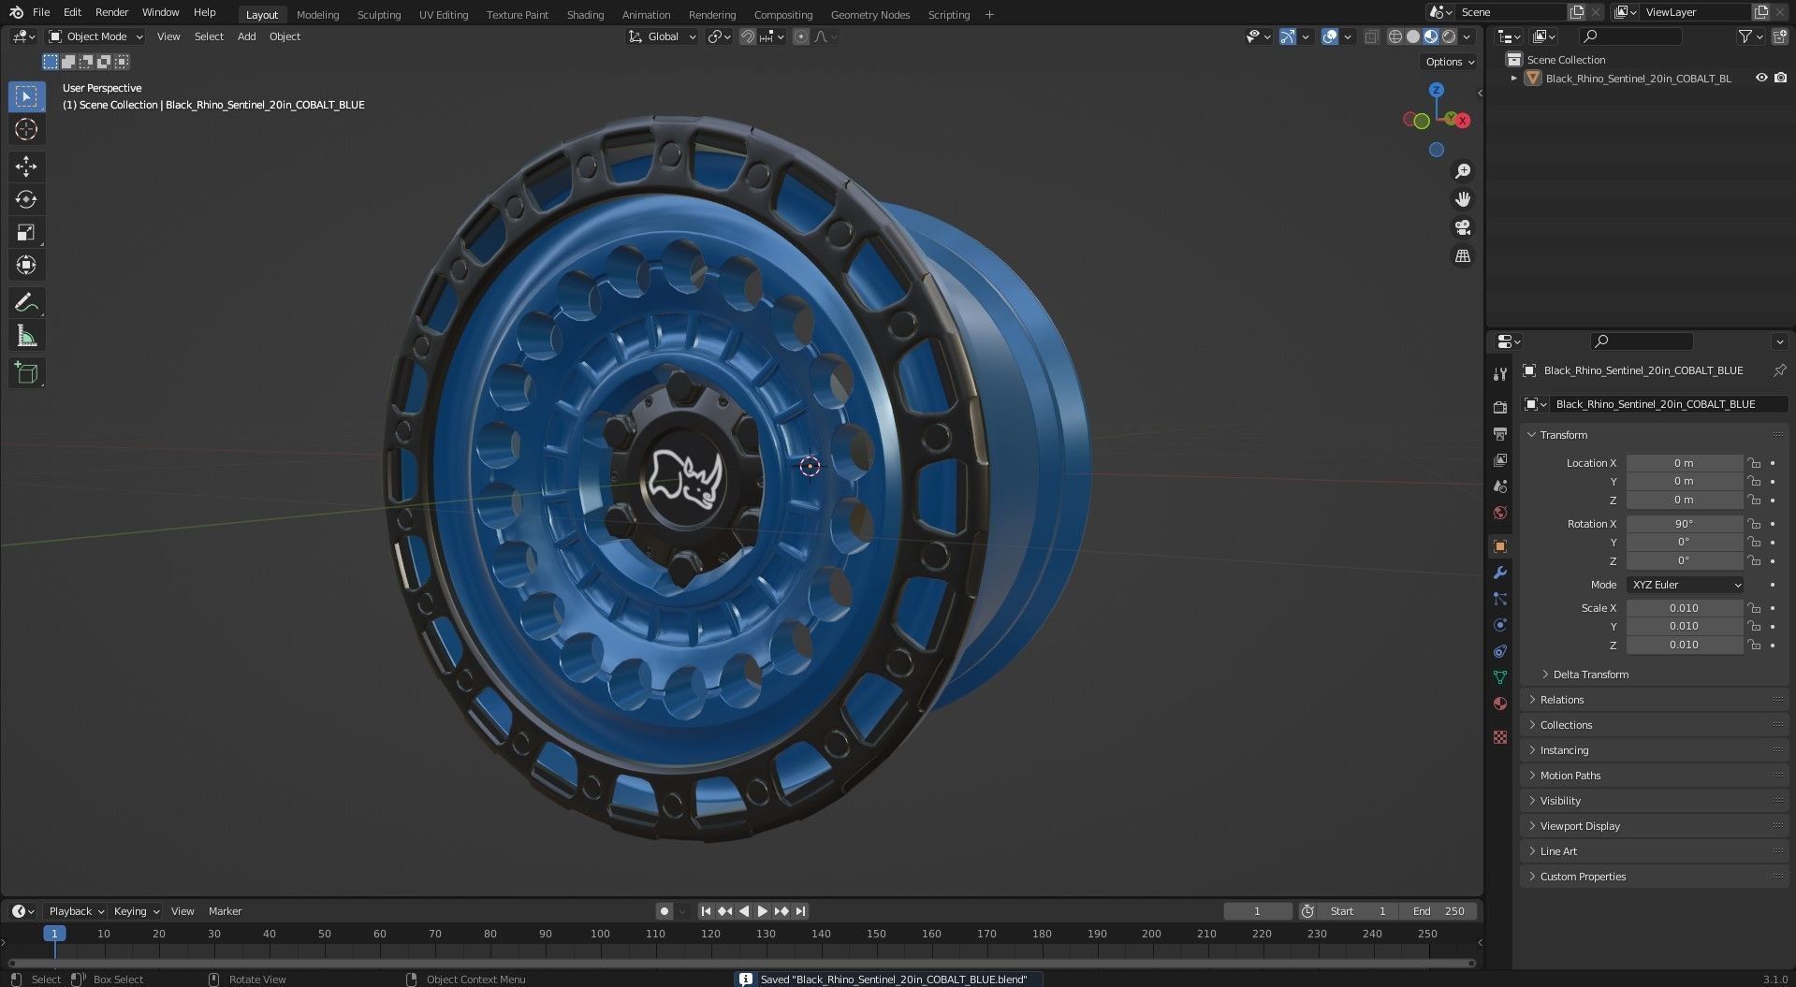Image resolution: width=1796 pixels, height=987 pixels.
Task: Open the Render menu
Action: click(111, 12)
